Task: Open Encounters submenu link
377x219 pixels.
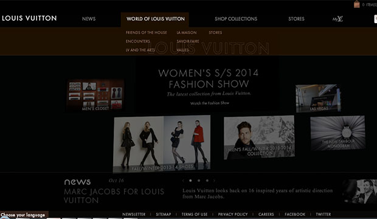Action: (138, 41)
